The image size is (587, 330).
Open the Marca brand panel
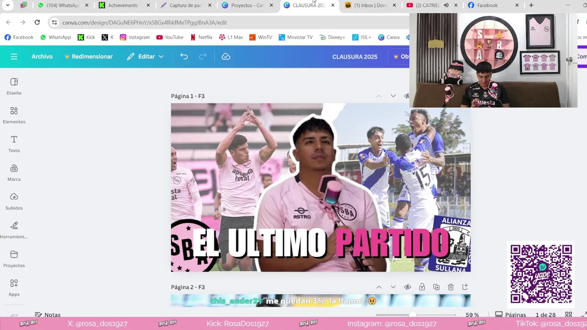(14, 173)
